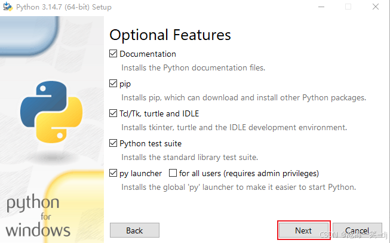Cancel the Python installation

coord(357,230)
